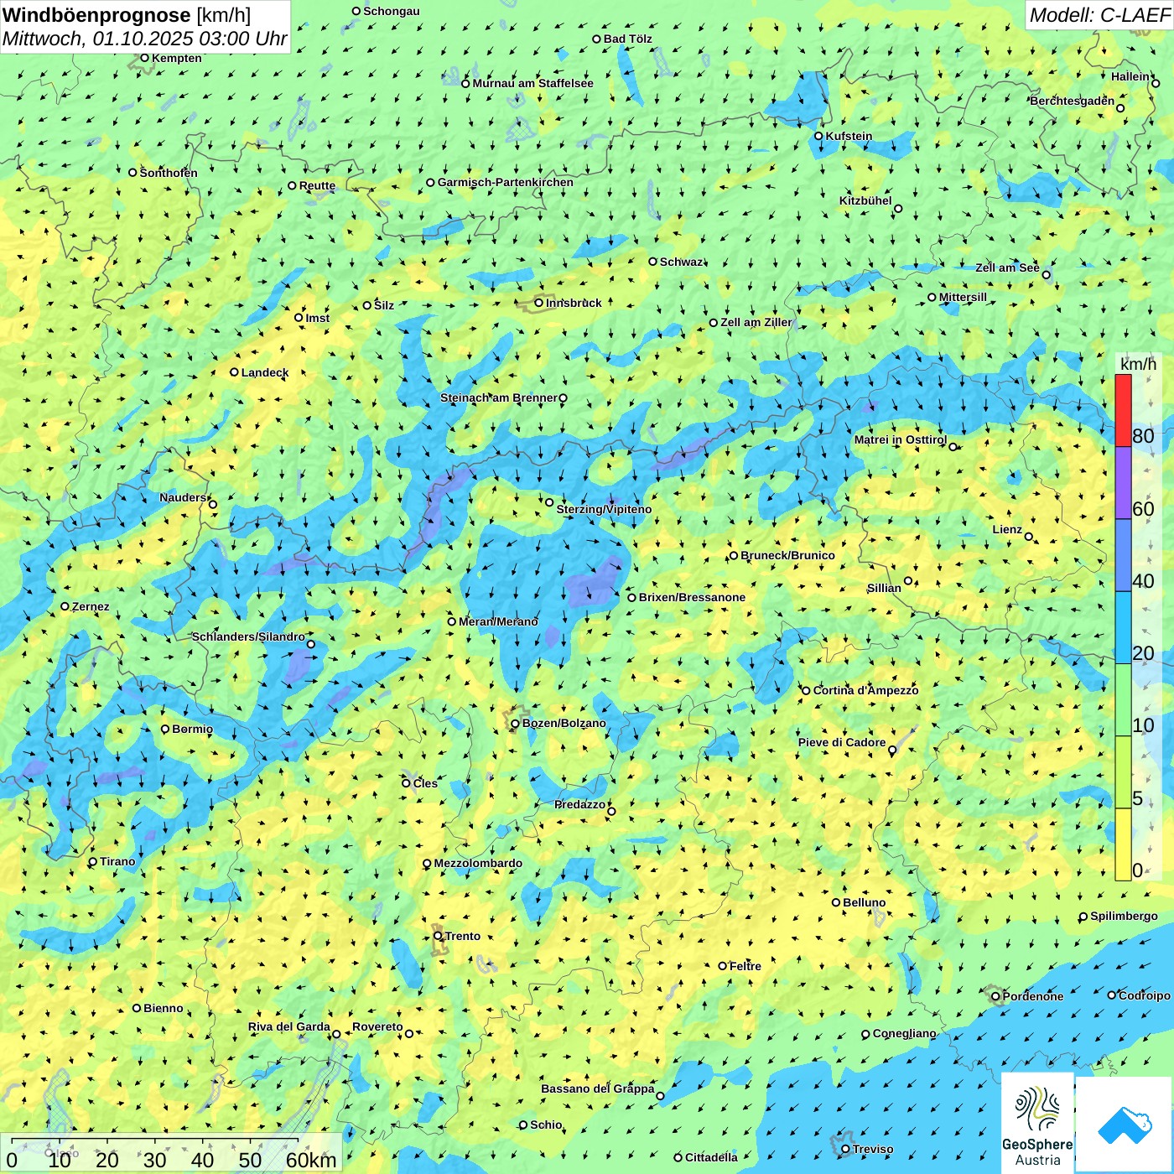Click the 'Schongau' label
The image size is (1174, 1174).
(392, 11)
